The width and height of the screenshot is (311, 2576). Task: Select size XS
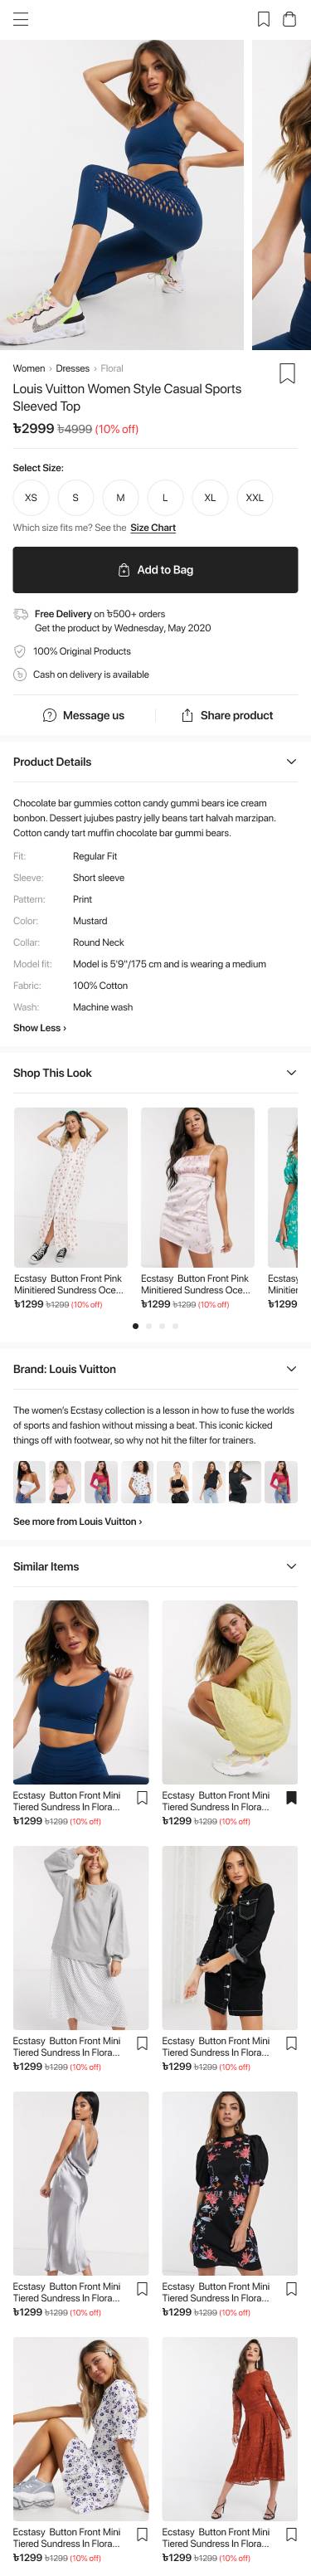31,497
